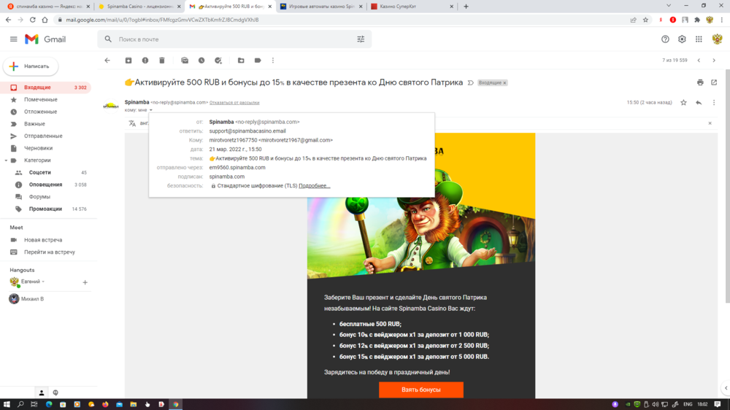Collapse the recipient details dropdown arrow
The image size is (730, 410).
151,110
